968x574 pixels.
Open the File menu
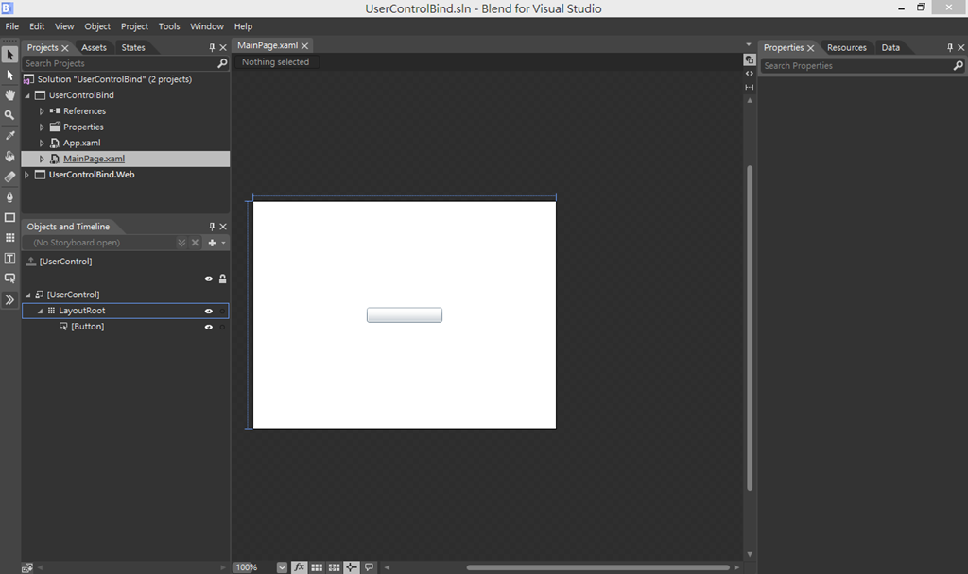point(11,26)
